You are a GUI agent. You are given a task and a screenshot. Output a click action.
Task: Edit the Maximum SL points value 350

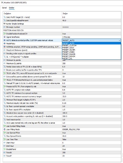(x=64, y=63)
